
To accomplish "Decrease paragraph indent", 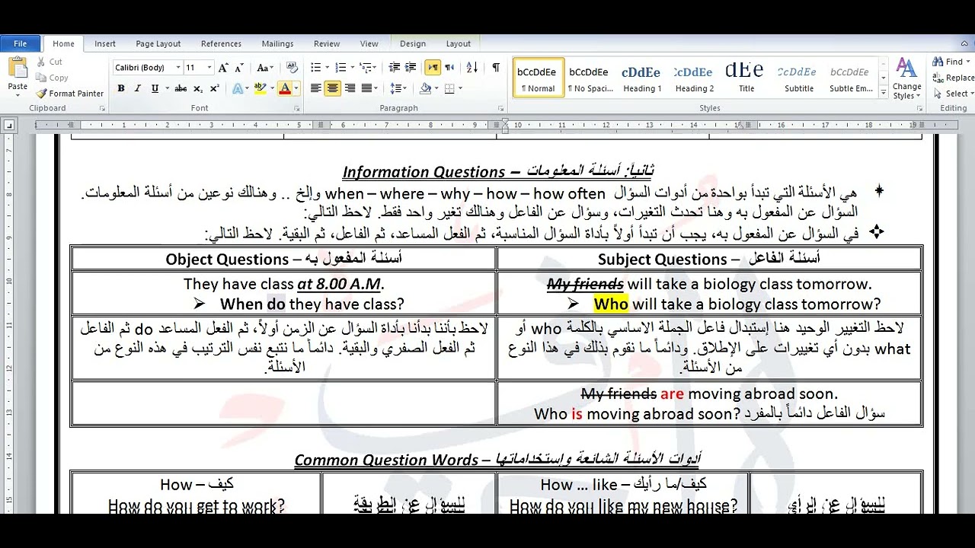I will click(395, 68).
